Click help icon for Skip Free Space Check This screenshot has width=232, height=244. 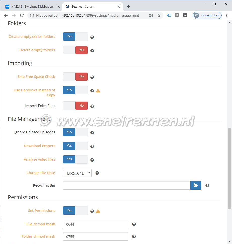92,77
